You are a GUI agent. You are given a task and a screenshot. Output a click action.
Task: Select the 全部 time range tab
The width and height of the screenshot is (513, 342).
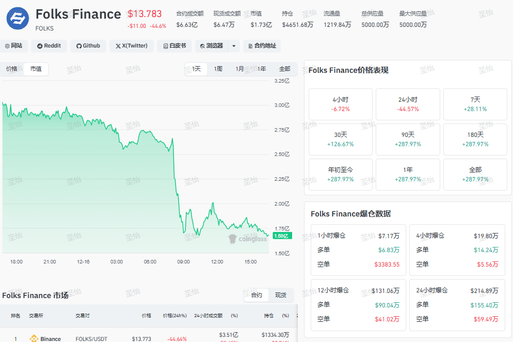click(284, 69)
